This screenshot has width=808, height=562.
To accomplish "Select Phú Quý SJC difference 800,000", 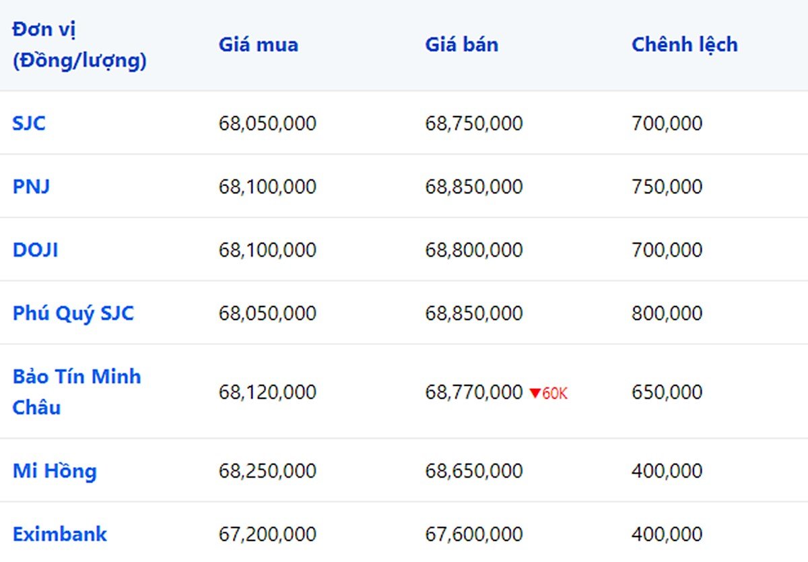I will point(667,313).
